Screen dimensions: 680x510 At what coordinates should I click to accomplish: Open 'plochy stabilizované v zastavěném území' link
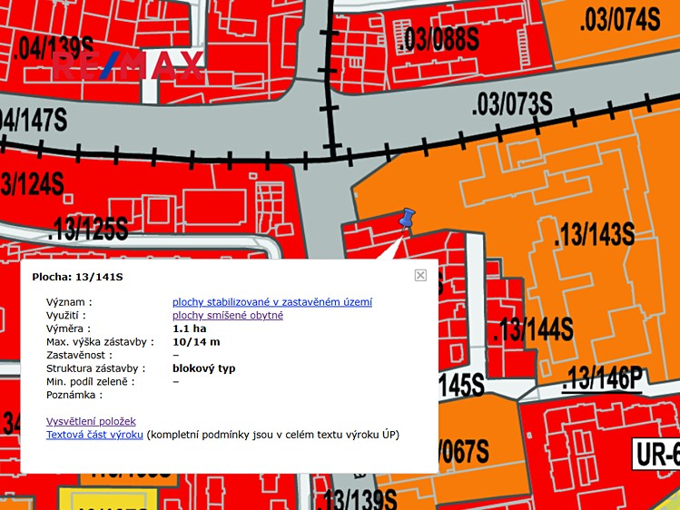pyautogui.click(x=272, y=302)
